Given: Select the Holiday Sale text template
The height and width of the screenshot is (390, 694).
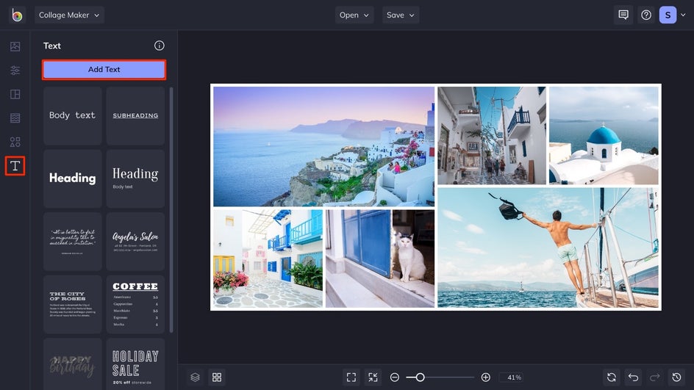Looking at the screenshot, I should click(x=135, y=364).
